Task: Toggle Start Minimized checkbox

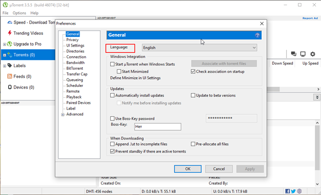Action: pos(119,71)
